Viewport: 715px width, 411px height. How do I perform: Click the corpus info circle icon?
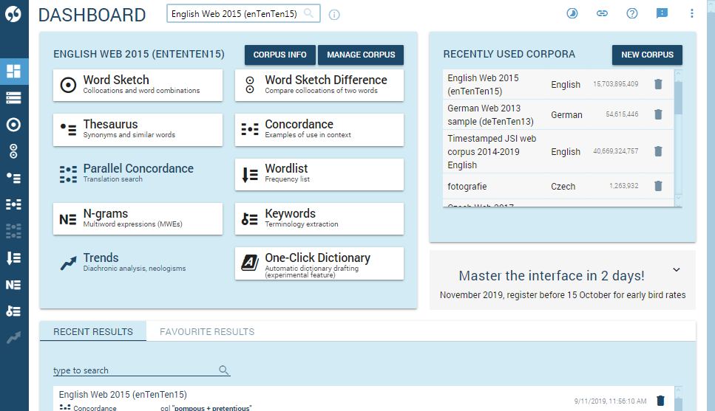pyautogui.click(x=334, y=15)
